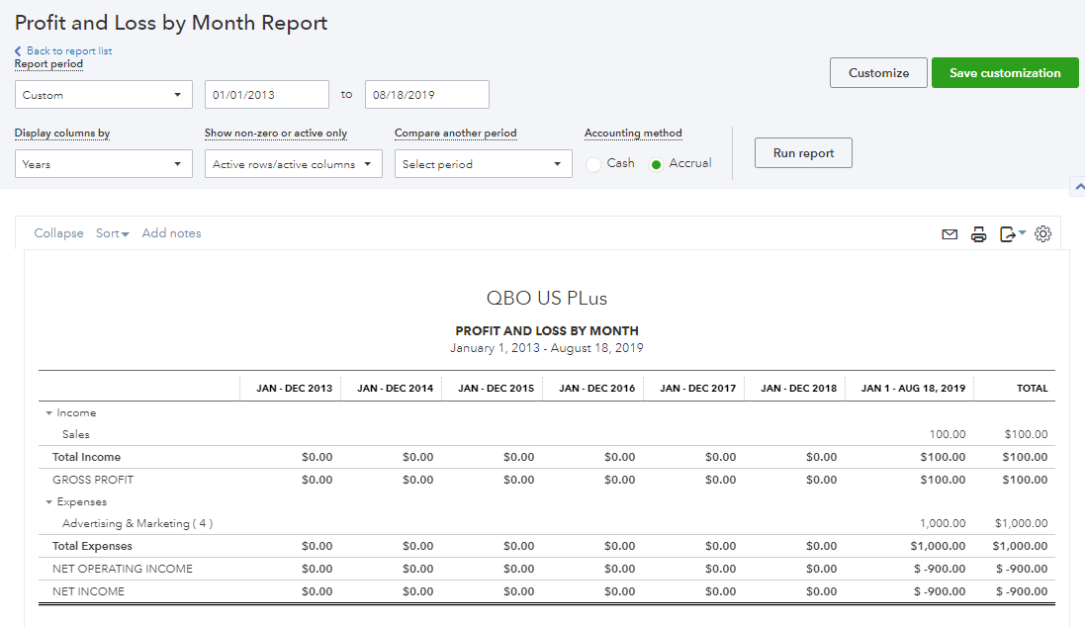
Task: Collapse the Expenses section
Action: [49, 502]
